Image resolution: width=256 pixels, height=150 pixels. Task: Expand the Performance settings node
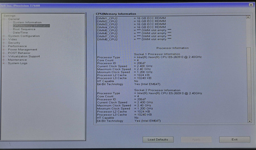pos(4,46)
